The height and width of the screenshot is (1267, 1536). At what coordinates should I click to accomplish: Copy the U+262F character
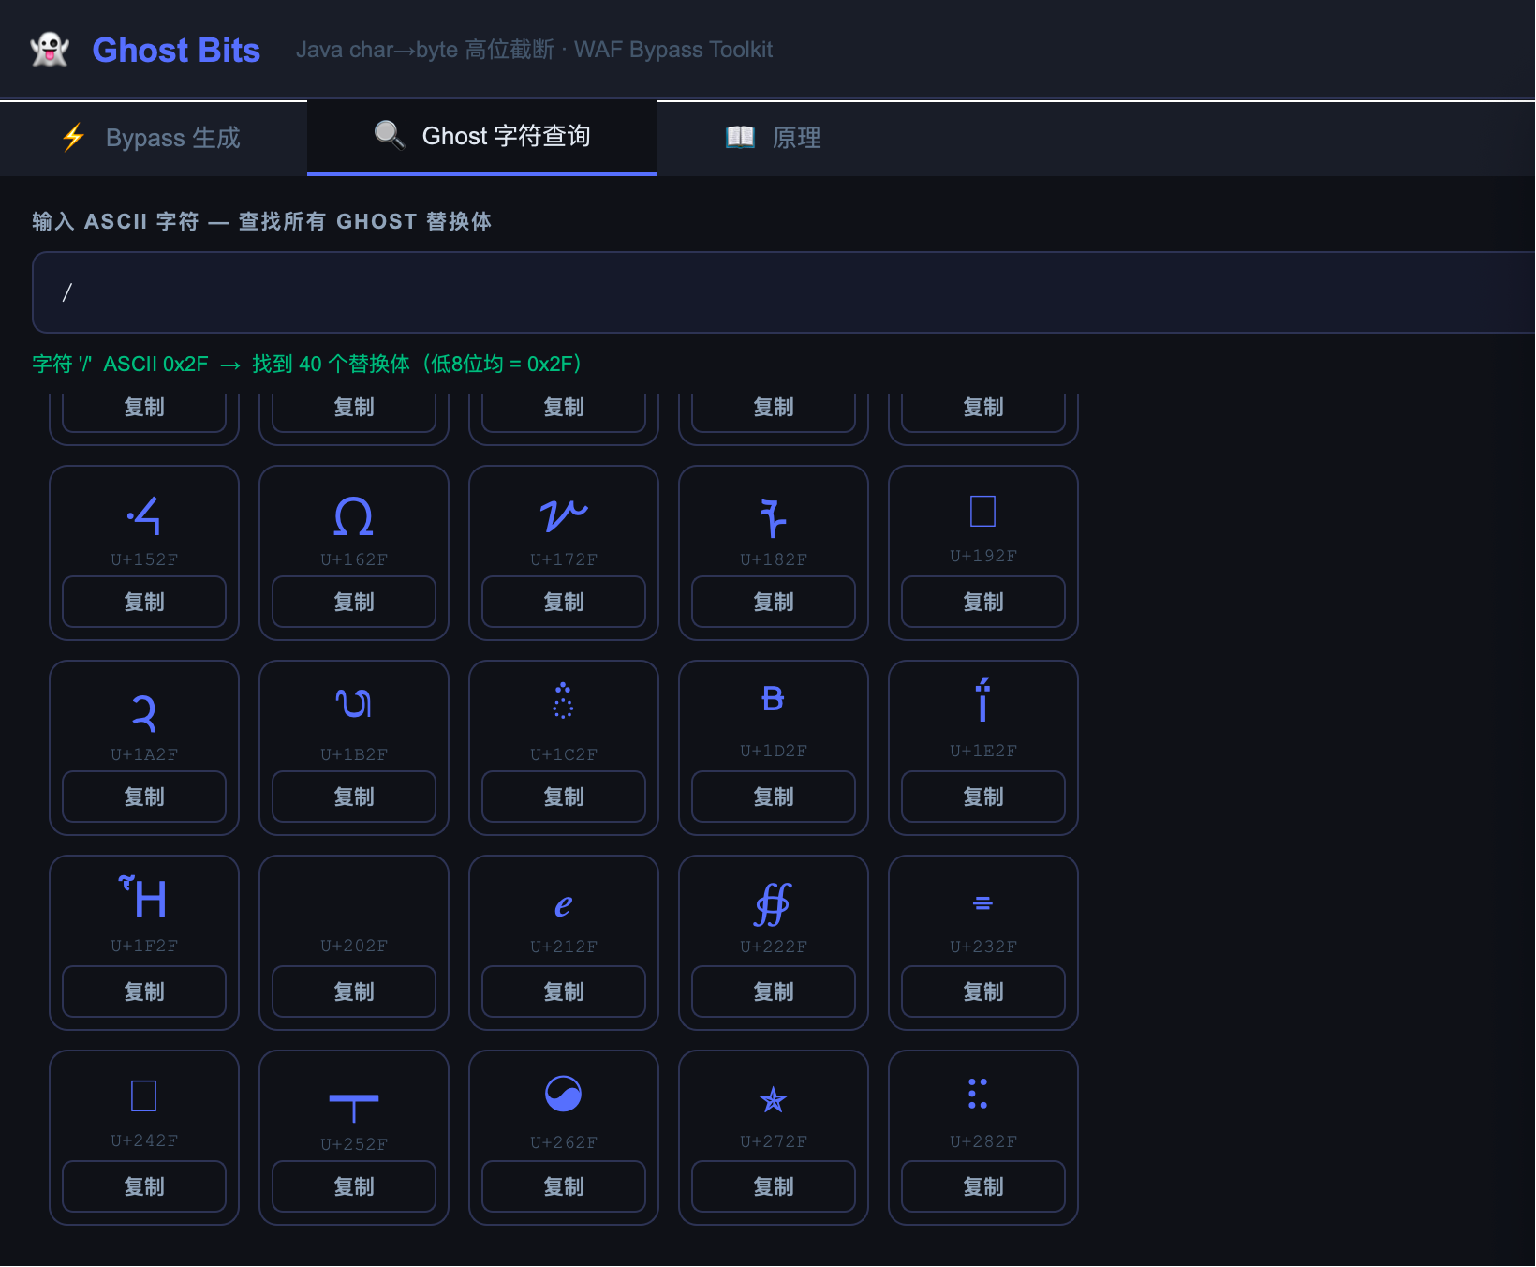click(x=564, y=1186)
